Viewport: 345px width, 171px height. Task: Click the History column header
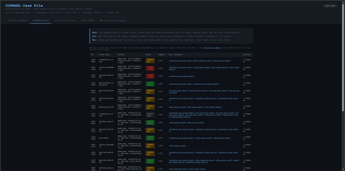coord(247,55)
